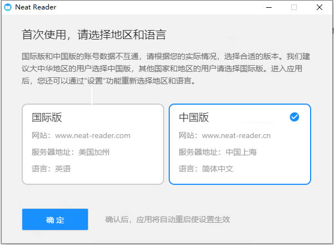Confirm selection with the 确定 button

coord(55,219)
